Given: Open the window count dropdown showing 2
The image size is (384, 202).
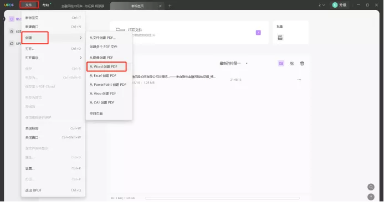Looking at the screenshot, I should [x=321, y=5].
